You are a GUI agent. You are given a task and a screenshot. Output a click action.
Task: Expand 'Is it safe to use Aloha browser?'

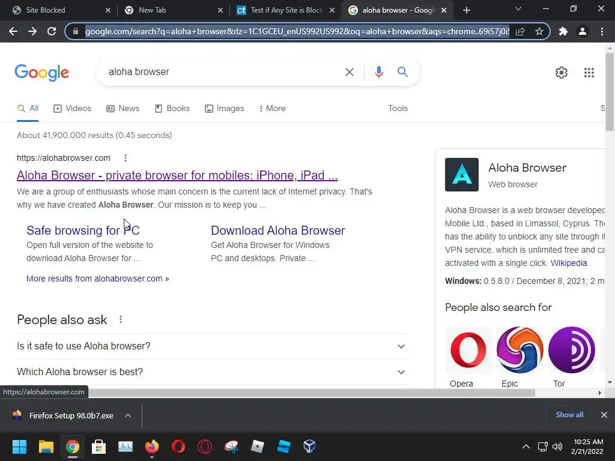(x=212, y=346)
